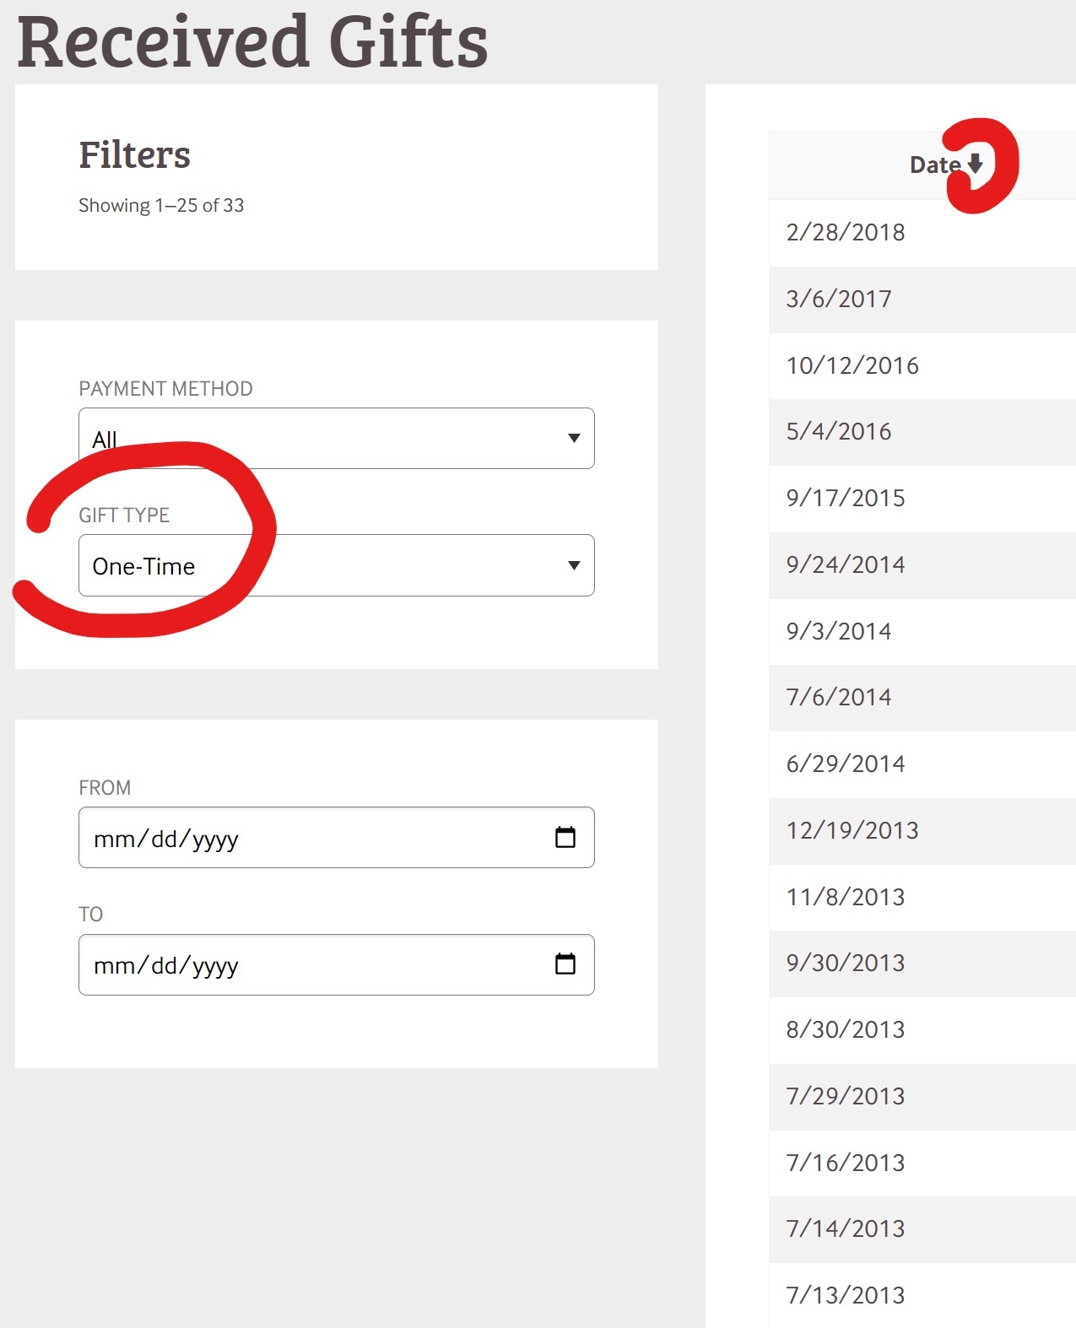This screenshot has width=1076, height=1328.
Task: Select the 10/12/2016 gift row
Action: (x=852, y=365)
